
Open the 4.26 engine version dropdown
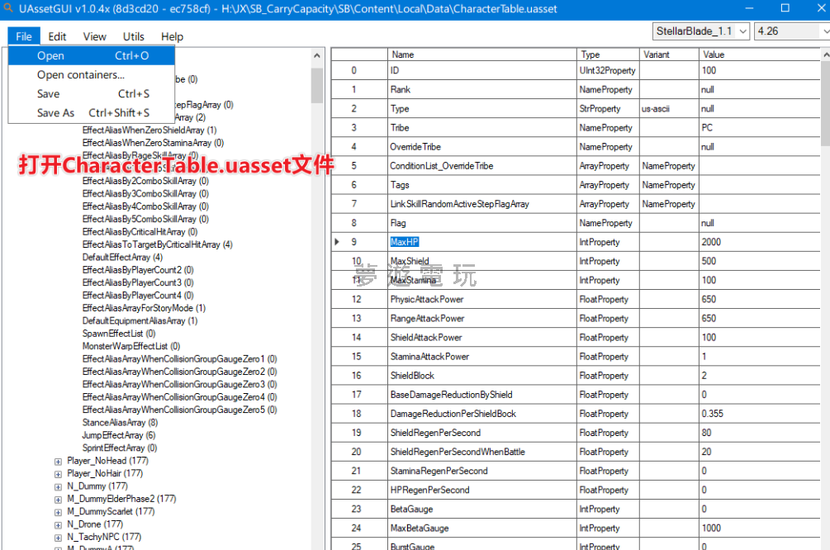tap(791, 31)
